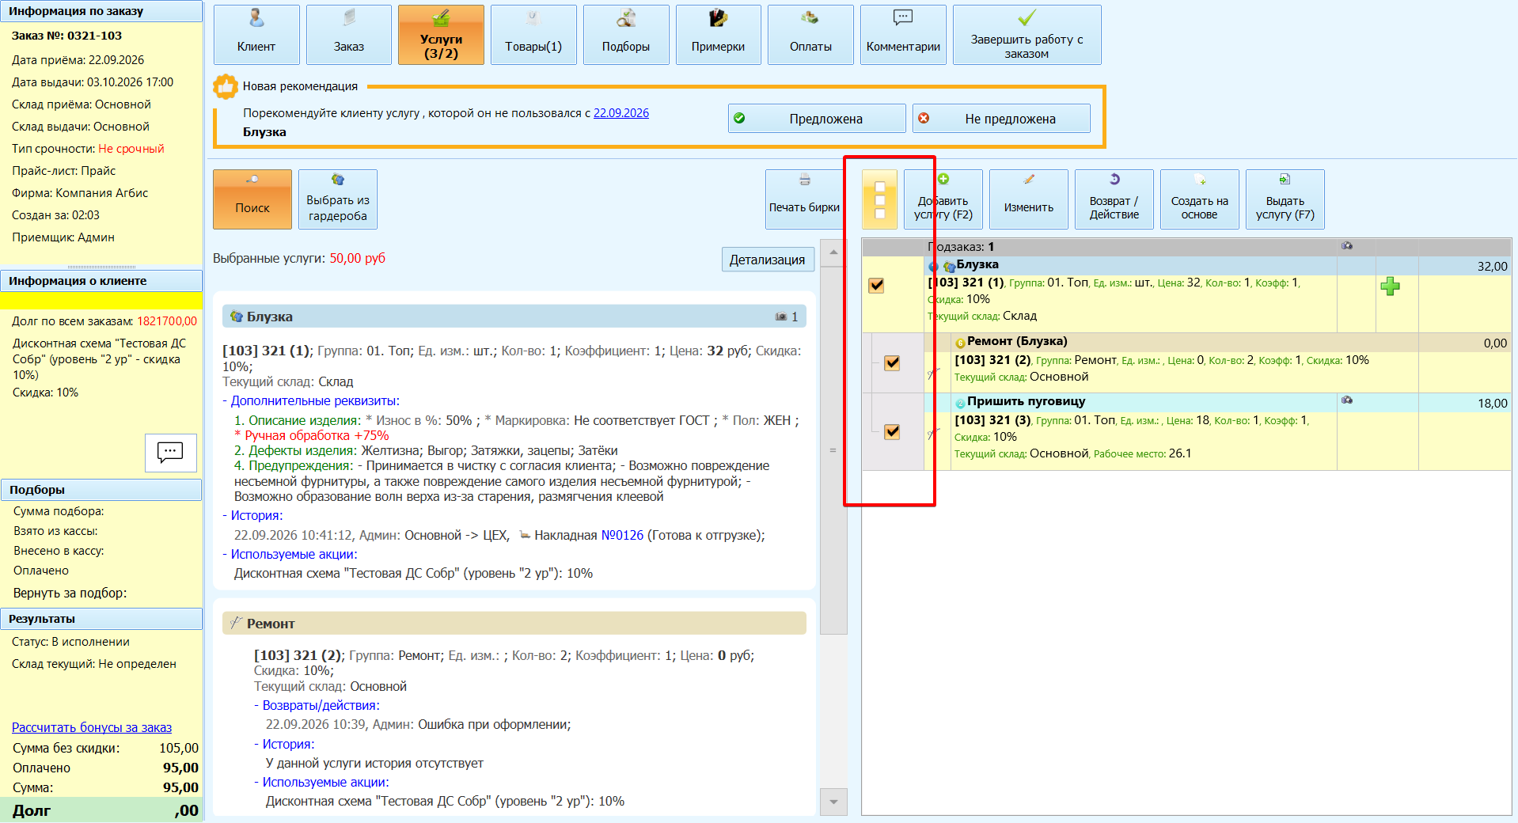
Task: Click the 18,00 amount in Пришить пуговицу row
Action: [1492, 404]
